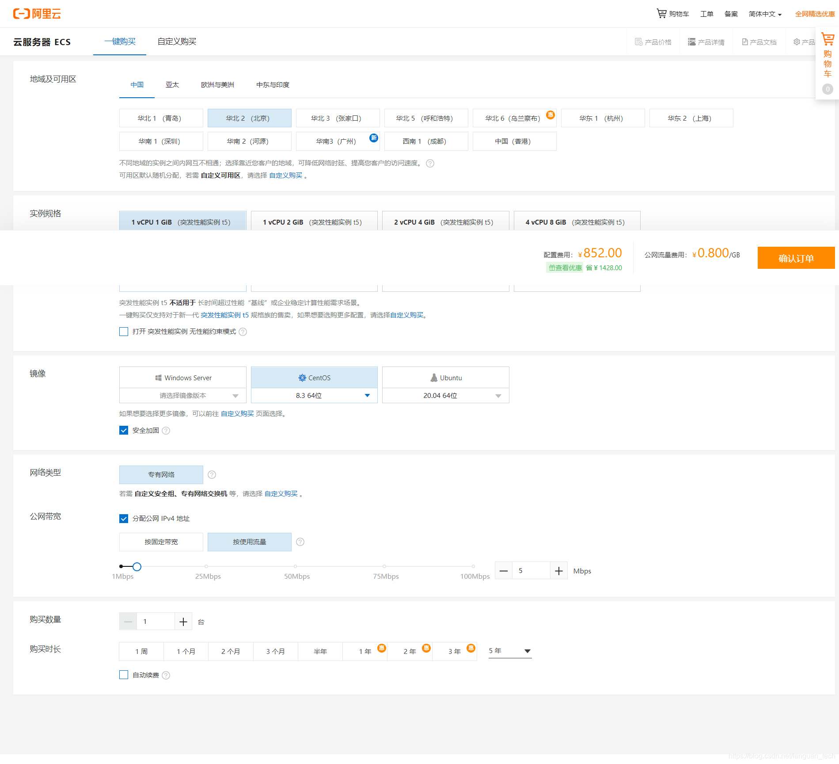Toggle 分配公网 IPv4 地址 checkbox

point(124,519)
